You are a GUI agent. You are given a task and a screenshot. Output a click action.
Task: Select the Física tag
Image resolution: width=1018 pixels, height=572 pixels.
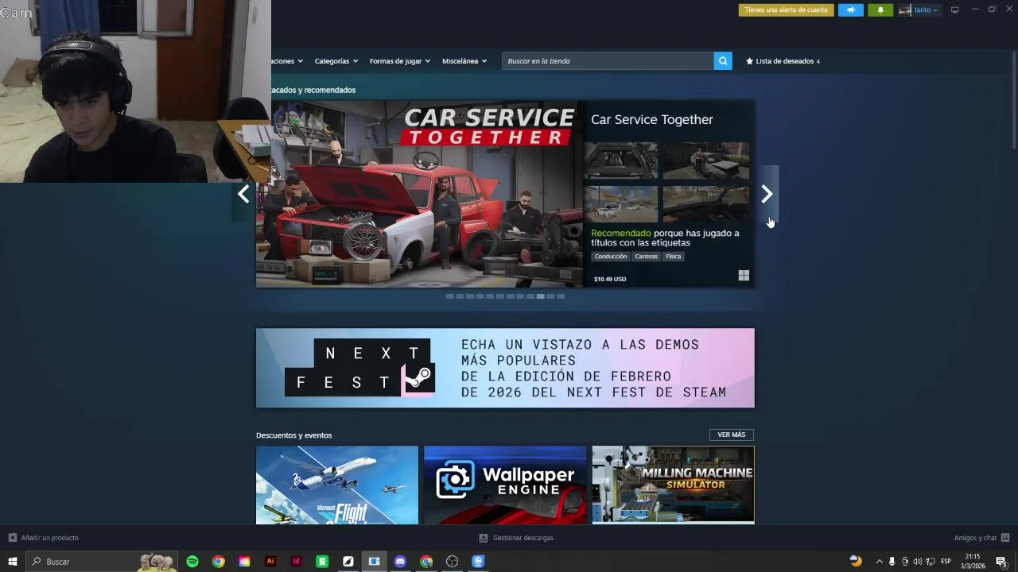pyautogui.click(x=674, y=257)
